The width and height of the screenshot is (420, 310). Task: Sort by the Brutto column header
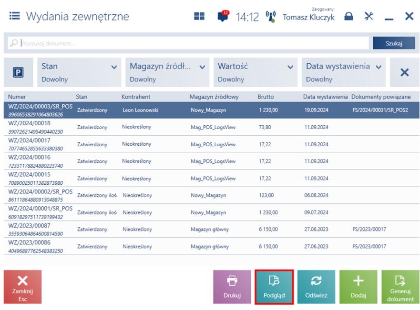tap(266, 97)
